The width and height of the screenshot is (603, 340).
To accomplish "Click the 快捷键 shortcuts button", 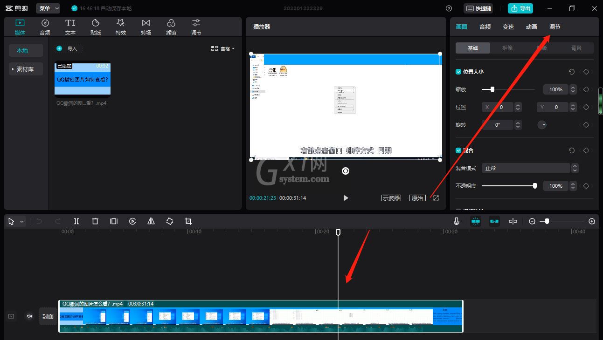I will 478,8.
